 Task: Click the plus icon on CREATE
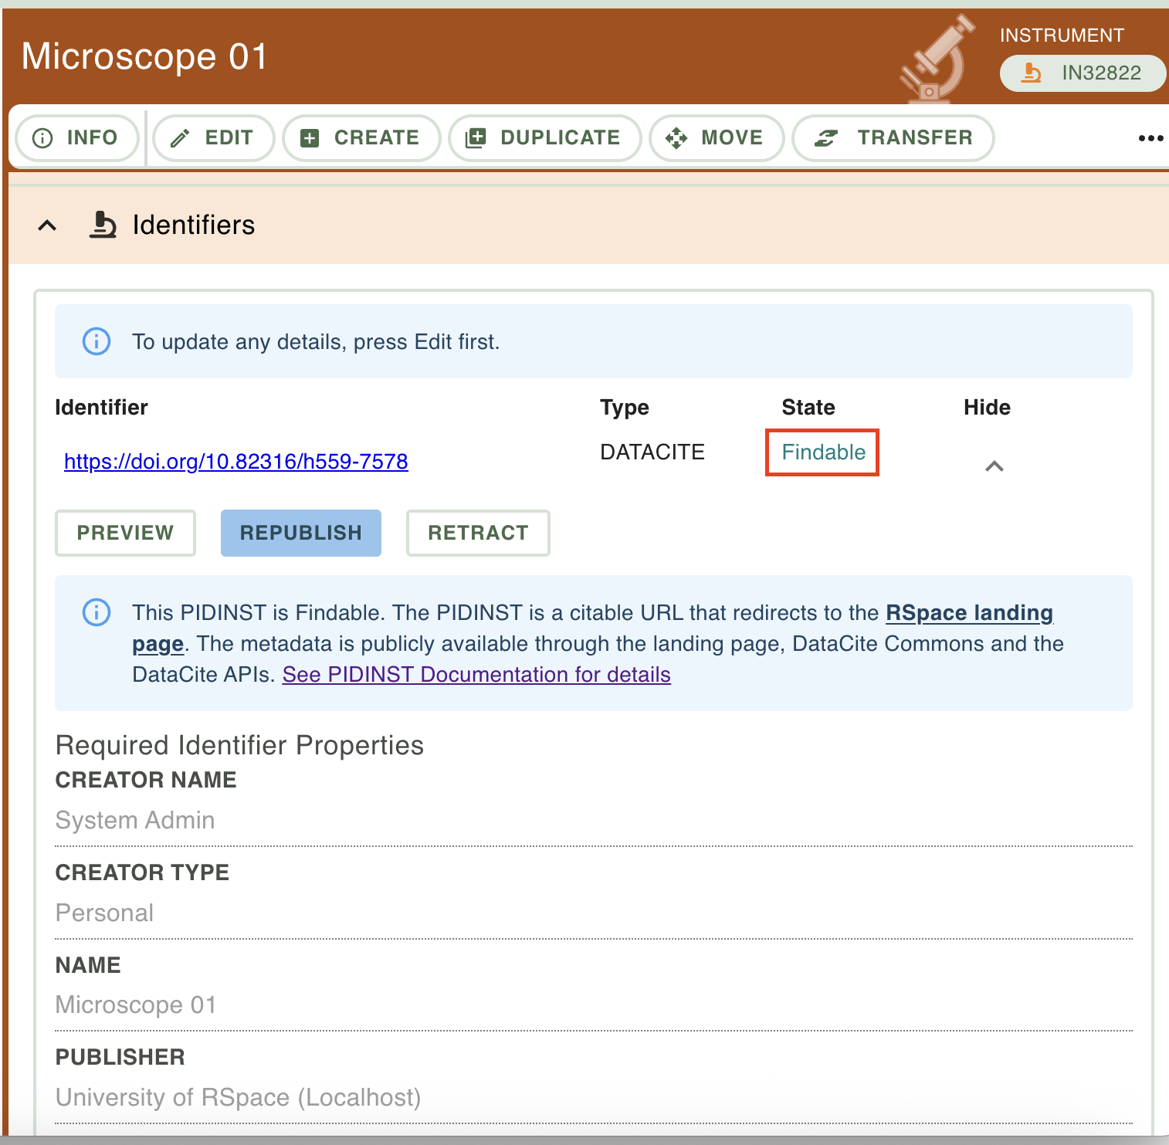(x=310, y=139)
